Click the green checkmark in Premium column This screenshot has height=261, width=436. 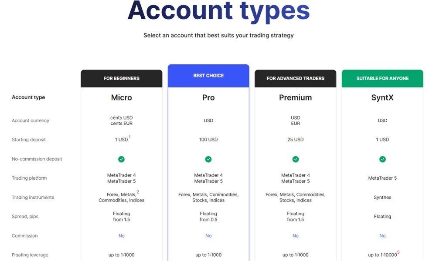coord(296,159)
